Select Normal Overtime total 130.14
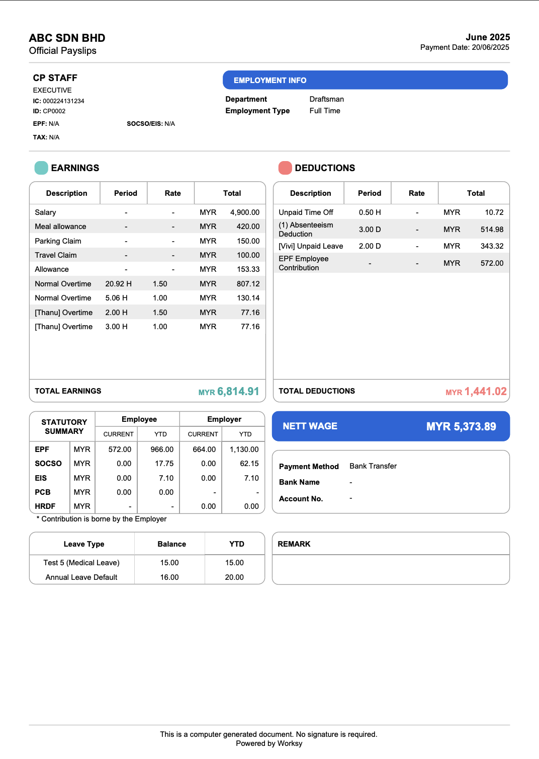 click(x=248, y=298)
